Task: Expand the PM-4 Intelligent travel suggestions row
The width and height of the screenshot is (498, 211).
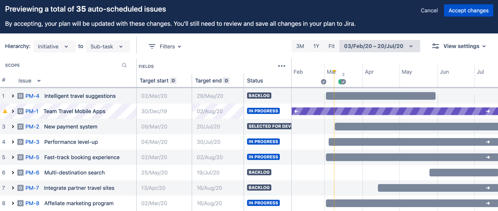Action: point(13,96)
